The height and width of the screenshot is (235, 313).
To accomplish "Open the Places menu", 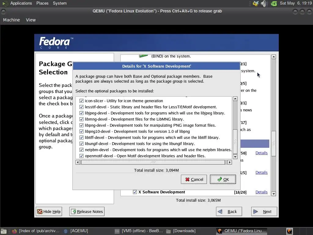I will point(42,3).
